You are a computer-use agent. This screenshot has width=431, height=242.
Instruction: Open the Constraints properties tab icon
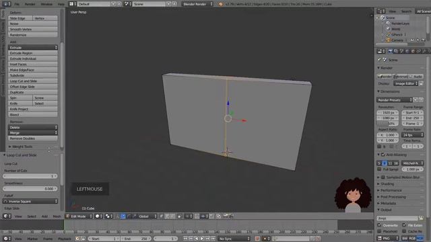[419, 51]
